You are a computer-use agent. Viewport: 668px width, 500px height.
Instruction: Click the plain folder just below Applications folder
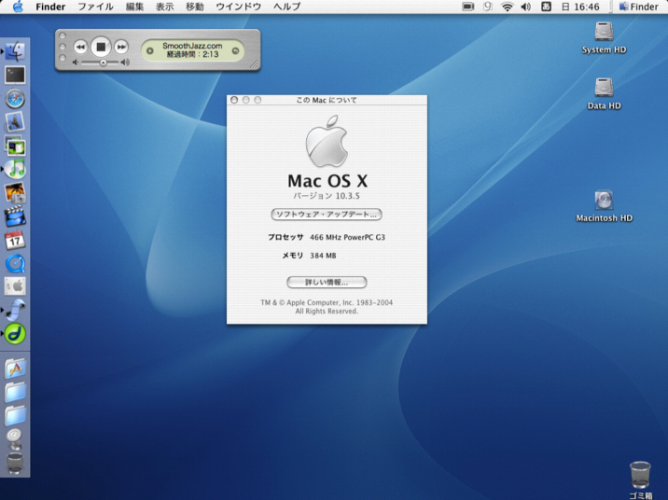pos(15,392)
